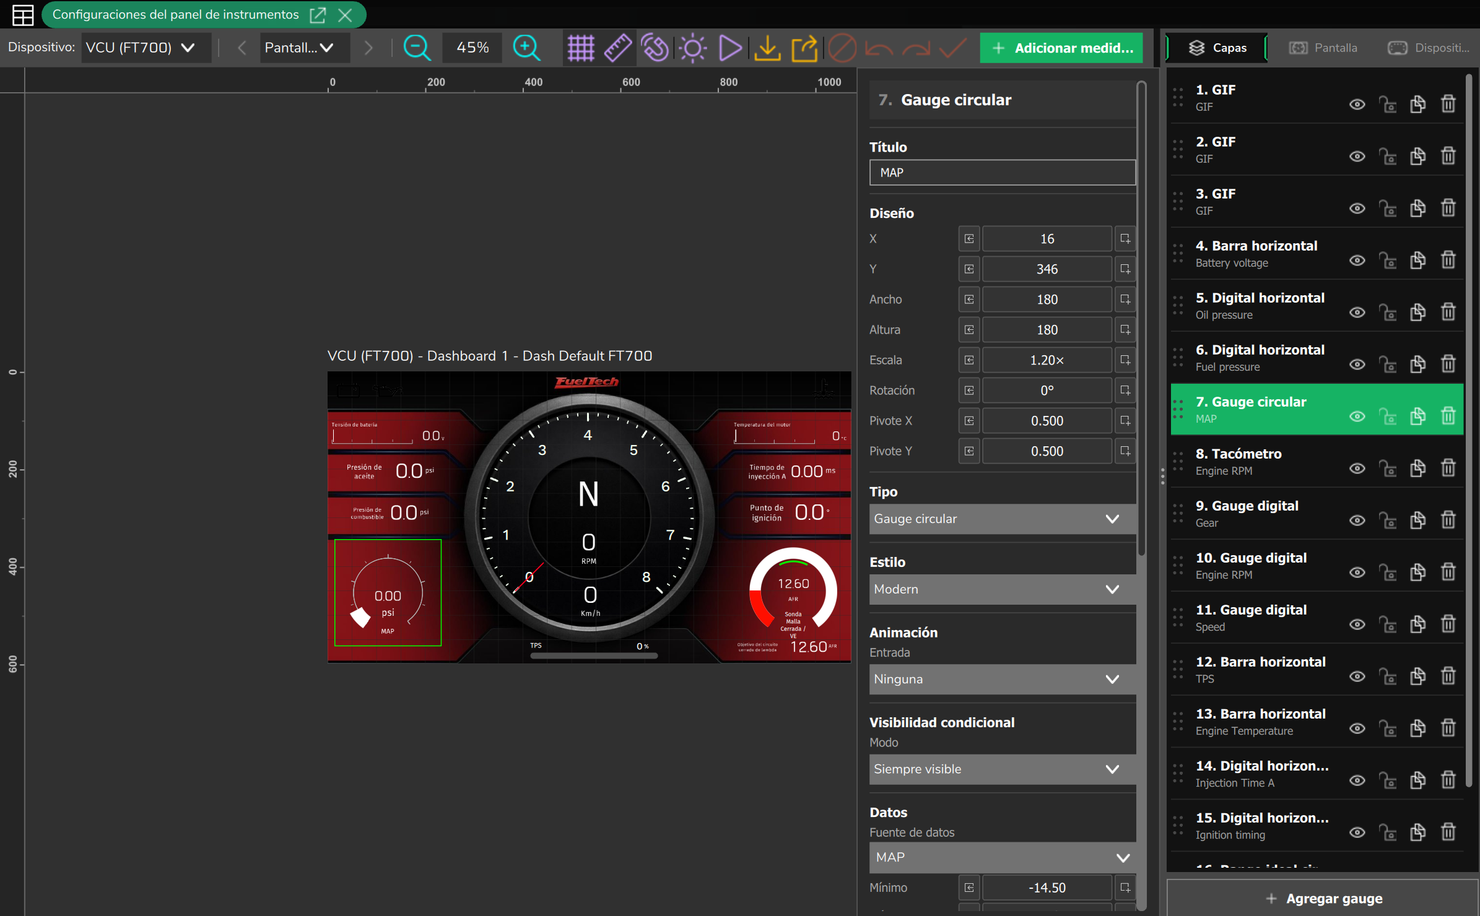Viewport: 1480px width, 916px height.
Task: Delete the 1. GIF layer
Action: point(1448,104)
